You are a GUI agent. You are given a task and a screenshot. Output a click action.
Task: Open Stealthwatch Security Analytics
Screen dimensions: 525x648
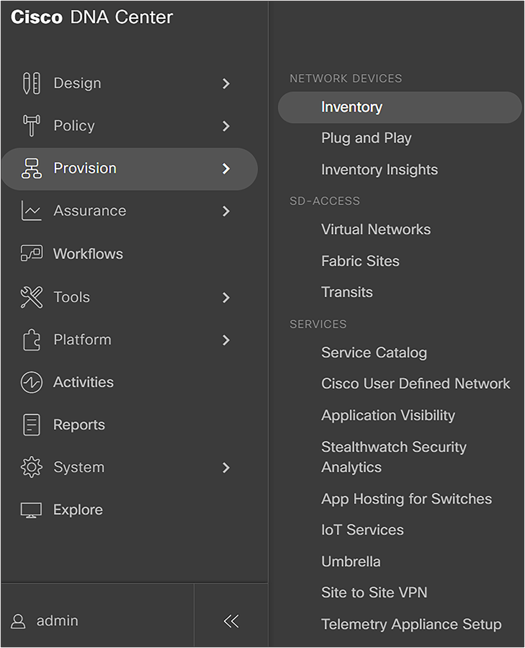(x=394, y=457)
